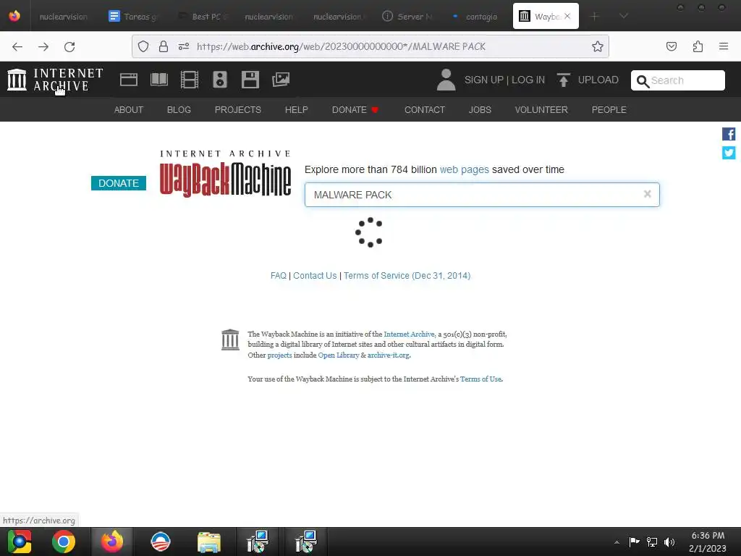
Task: Share page on Facebook
Action: (x=728, y=134)
